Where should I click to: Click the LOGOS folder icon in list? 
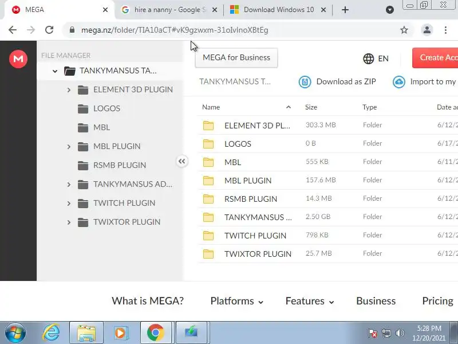pos(208,144)
